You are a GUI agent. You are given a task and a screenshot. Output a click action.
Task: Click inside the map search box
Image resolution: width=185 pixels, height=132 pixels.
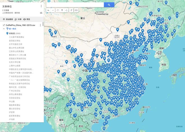[x=75, y=5]
